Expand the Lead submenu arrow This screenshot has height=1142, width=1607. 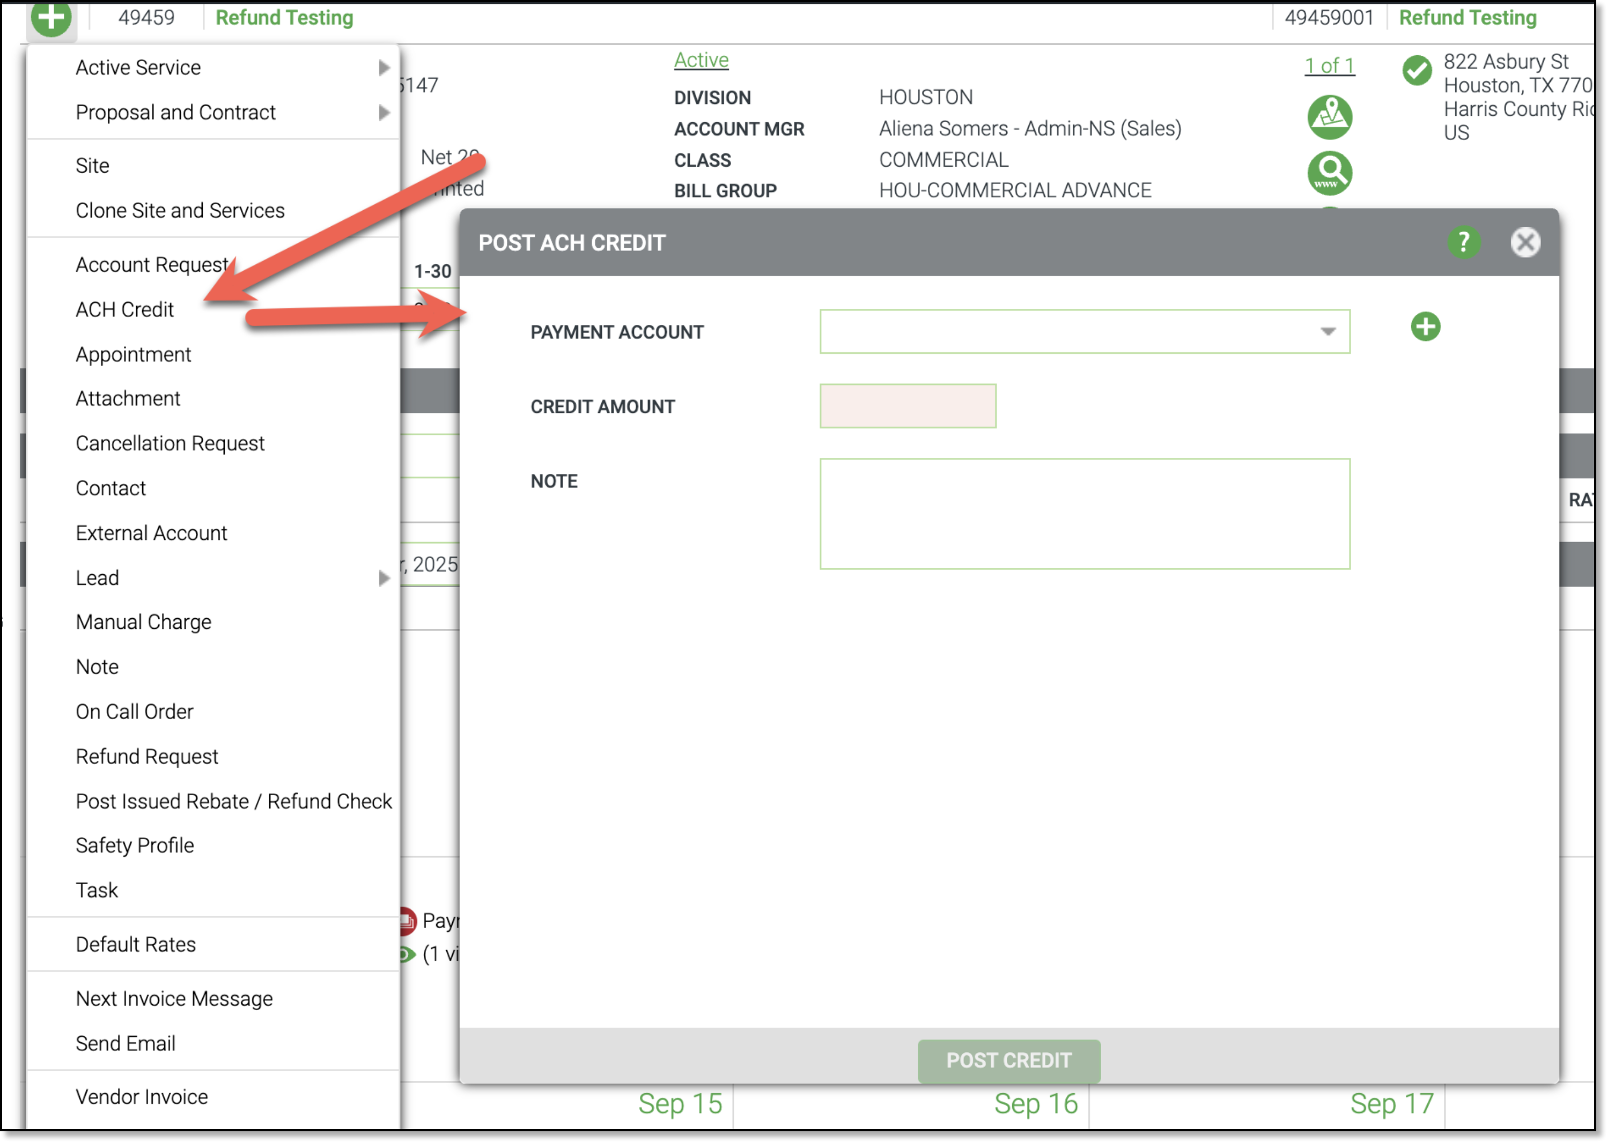tap(384, 578)
